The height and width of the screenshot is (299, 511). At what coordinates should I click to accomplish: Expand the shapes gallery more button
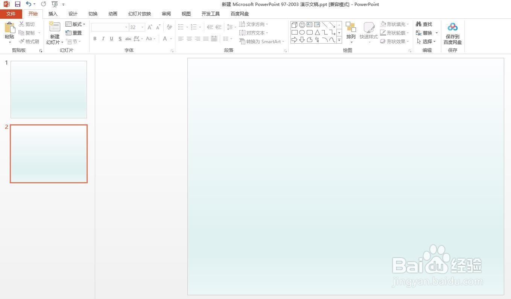coord(339,40)
